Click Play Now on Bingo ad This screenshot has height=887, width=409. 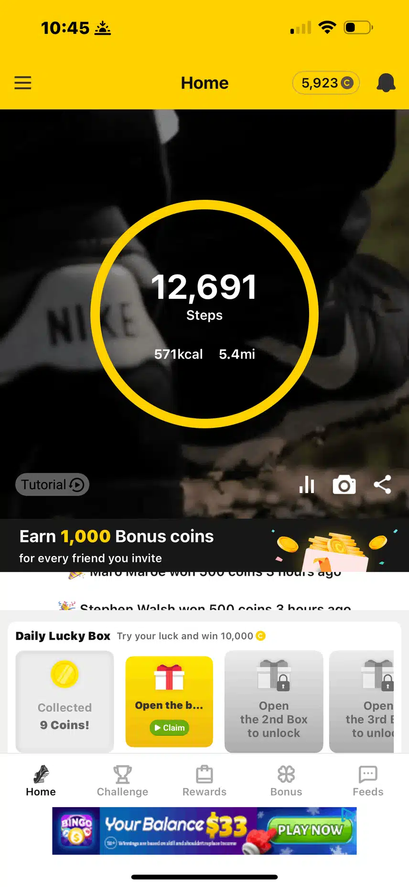click(310, 830)
